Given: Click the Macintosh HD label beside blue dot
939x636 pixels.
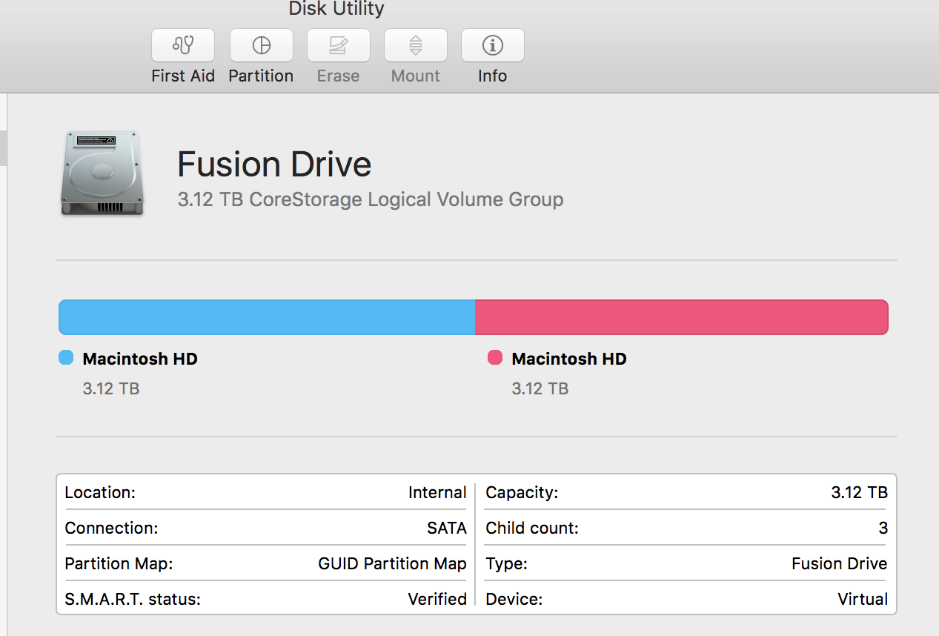Looking at the screenshot, I should pyautogui.click(x=140, y=359).
